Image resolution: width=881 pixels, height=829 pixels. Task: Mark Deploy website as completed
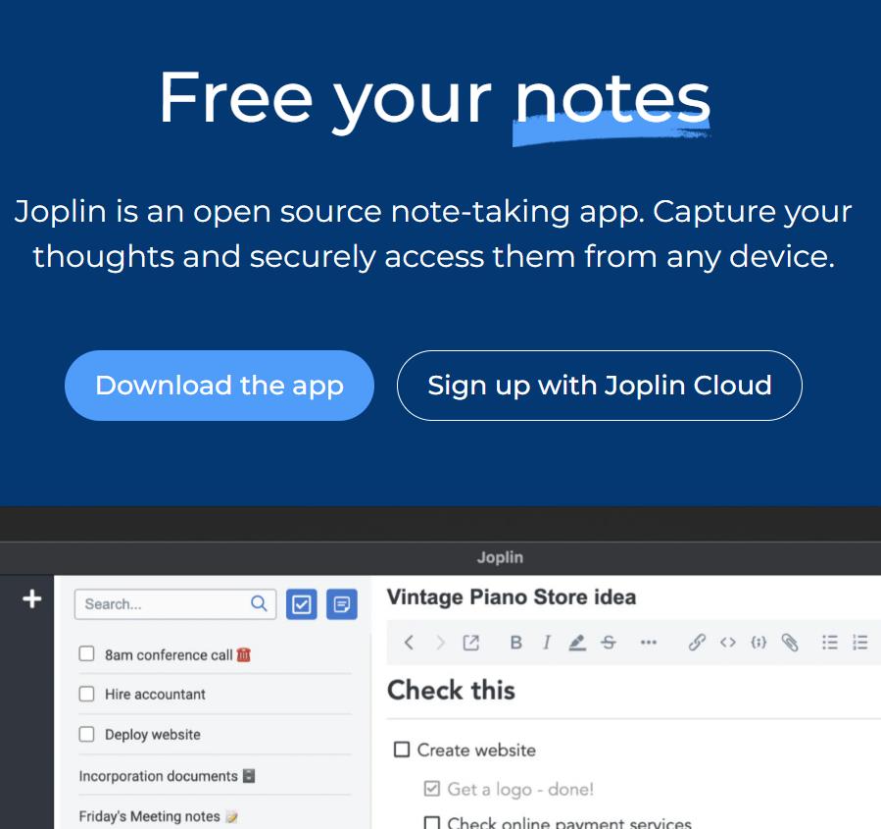(x=86, y=734)
